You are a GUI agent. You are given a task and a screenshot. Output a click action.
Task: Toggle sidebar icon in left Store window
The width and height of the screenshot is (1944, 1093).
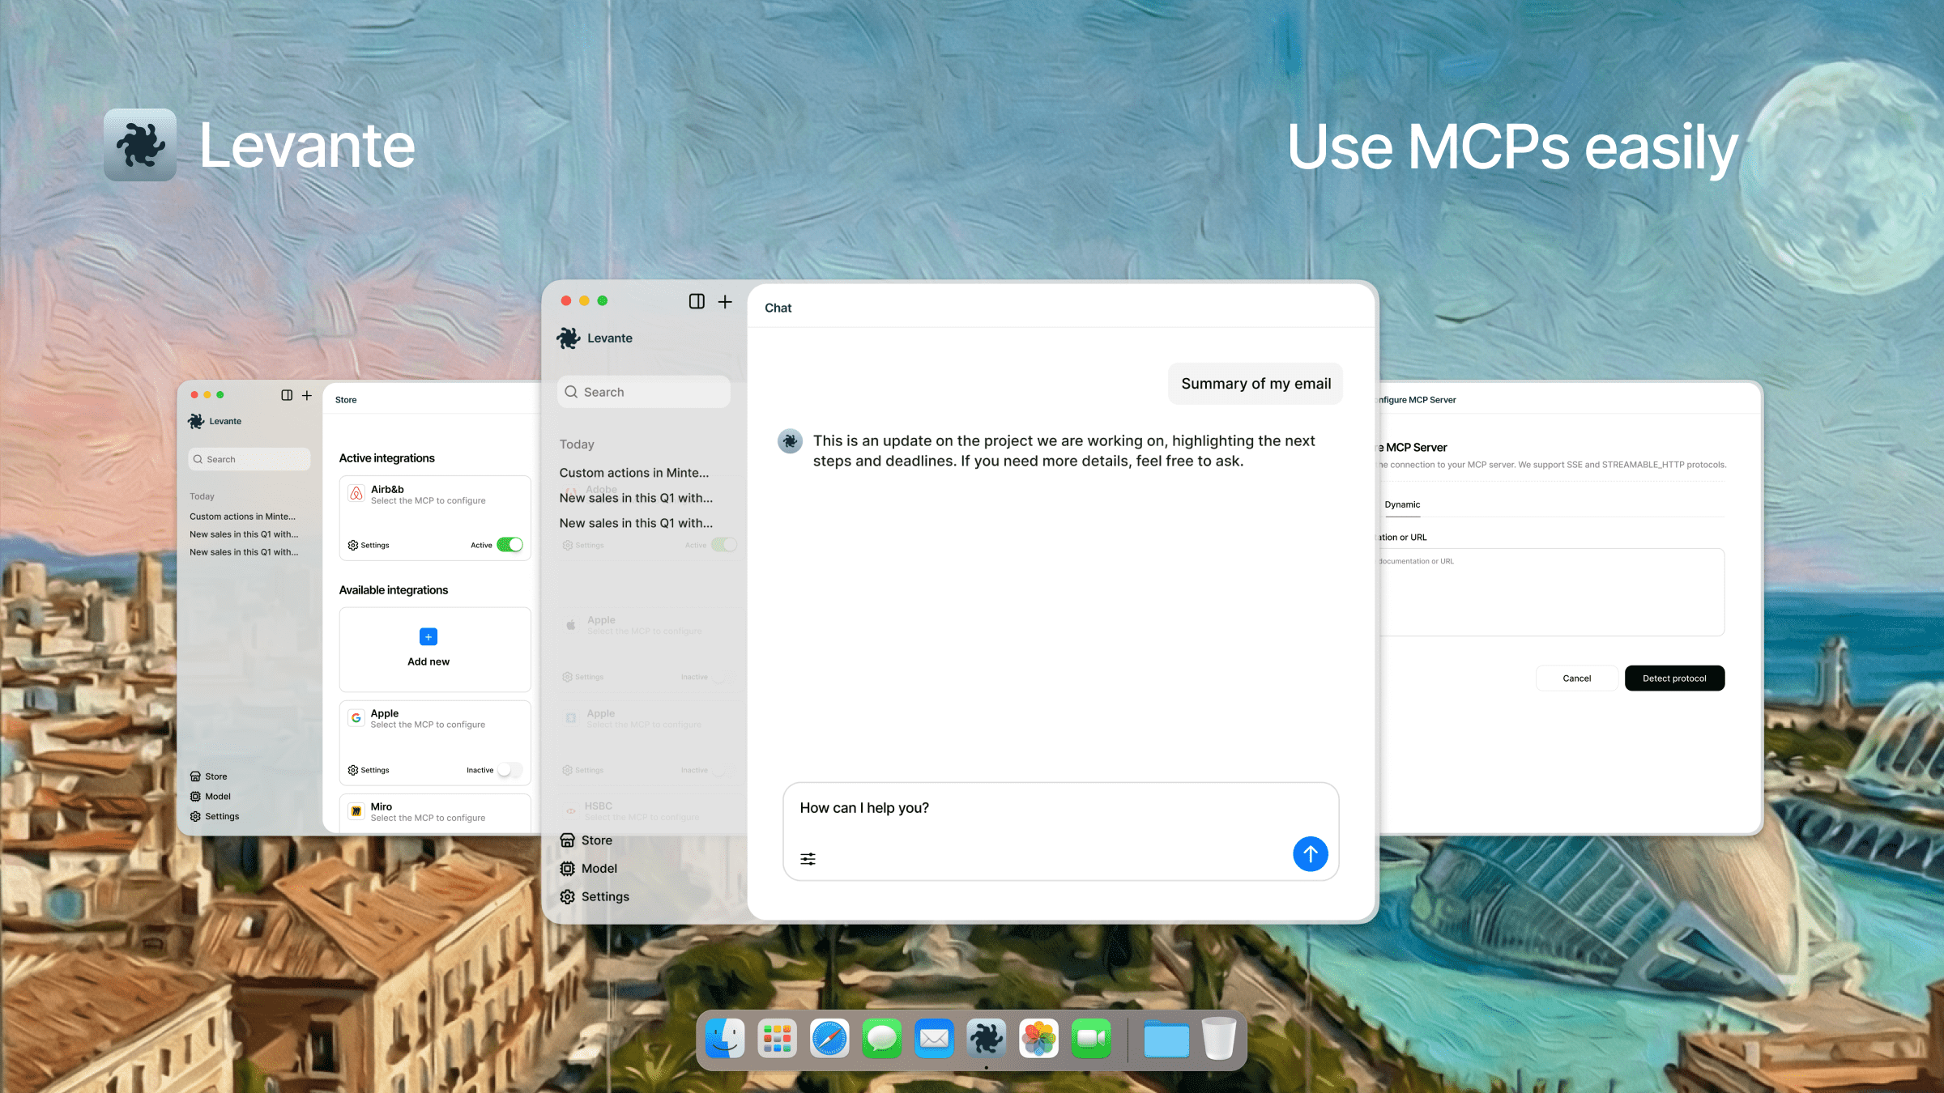coord(287,395)
